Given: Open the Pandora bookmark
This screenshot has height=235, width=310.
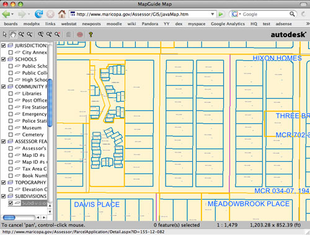Looking at the screenshot, I should pos(150,24).
